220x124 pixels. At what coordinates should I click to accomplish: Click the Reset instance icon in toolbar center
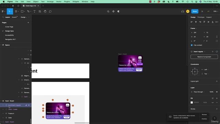point(108,11)
